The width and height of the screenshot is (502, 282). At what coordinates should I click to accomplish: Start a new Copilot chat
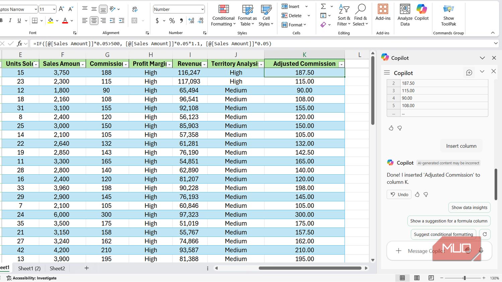pos(469,73)
